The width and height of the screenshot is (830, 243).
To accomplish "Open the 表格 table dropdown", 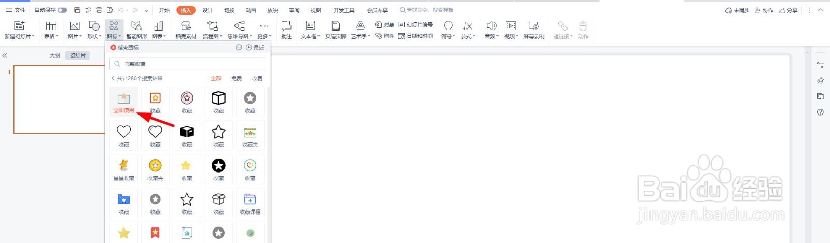I will pos(51,36).
